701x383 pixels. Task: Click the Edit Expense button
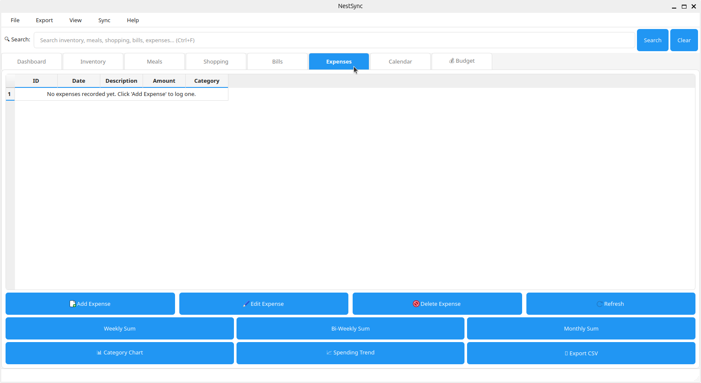264,304
